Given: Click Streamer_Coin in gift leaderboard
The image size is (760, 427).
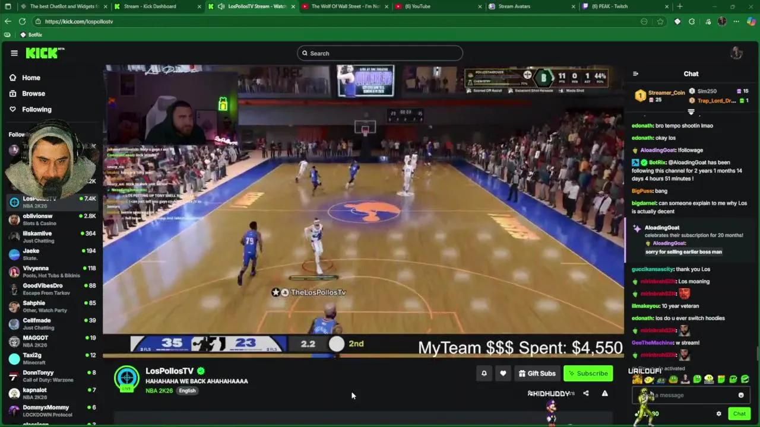Looking at the screenshot, I should click(x=666, y=93).
